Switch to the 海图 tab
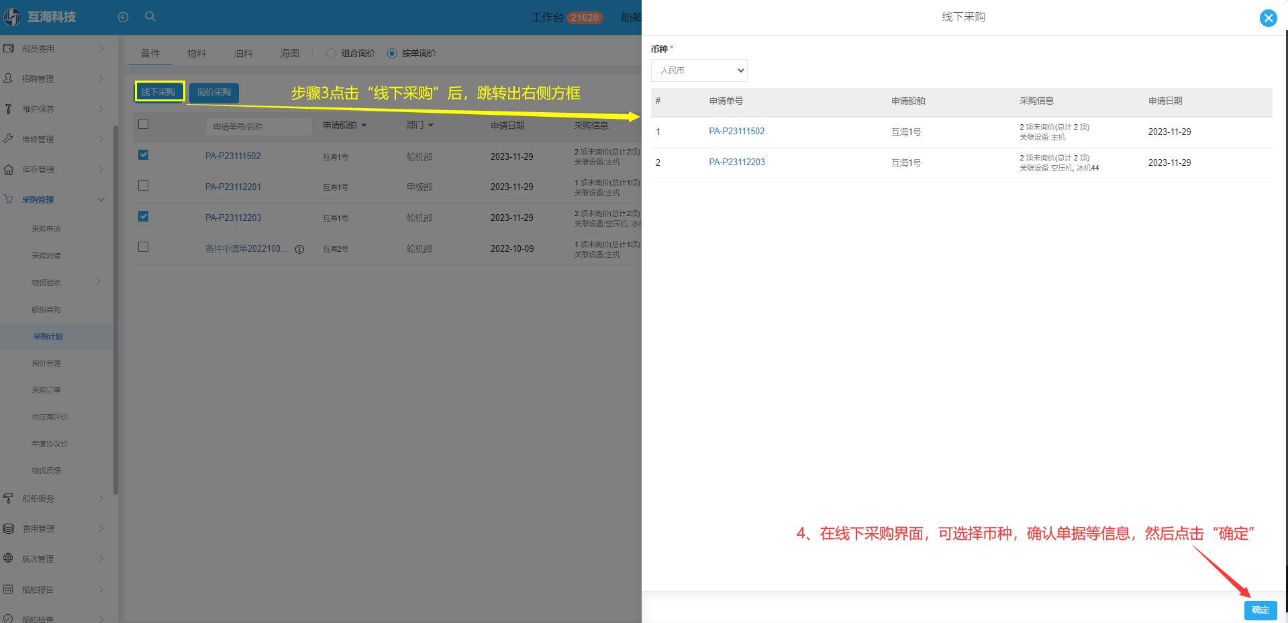 290,53
